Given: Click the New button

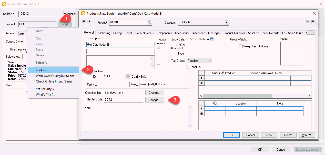Looking at the screenshot, I should pos(269,135).
